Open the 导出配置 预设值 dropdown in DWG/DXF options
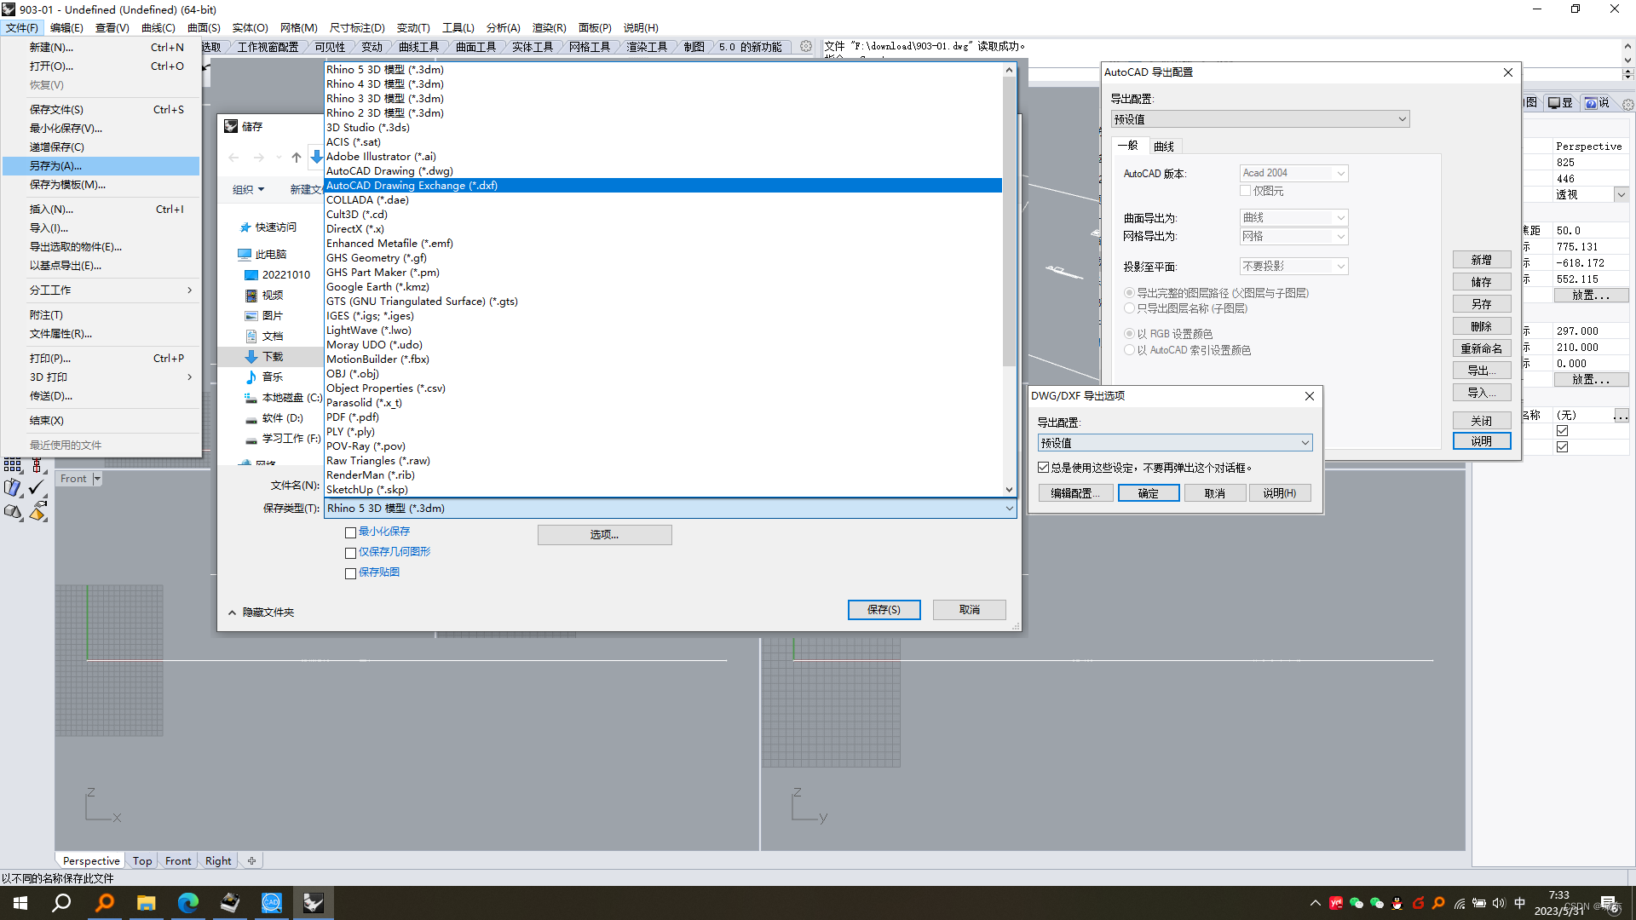The height and width of the screenshot is (920, 1636). (x=1305, y=443)
